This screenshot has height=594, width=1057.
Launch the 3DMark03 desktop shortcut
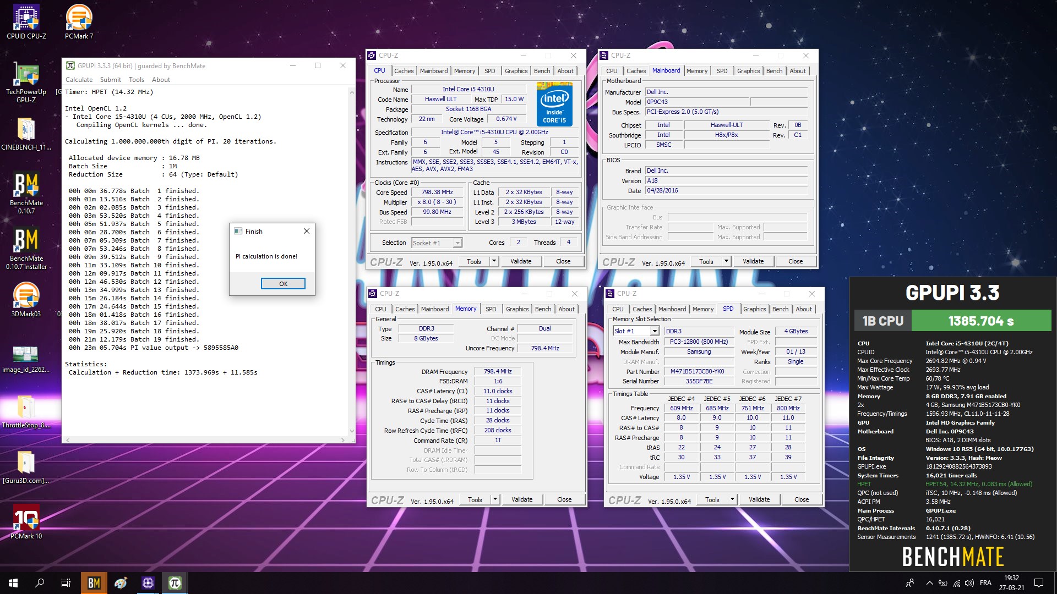tap(26, 300)
